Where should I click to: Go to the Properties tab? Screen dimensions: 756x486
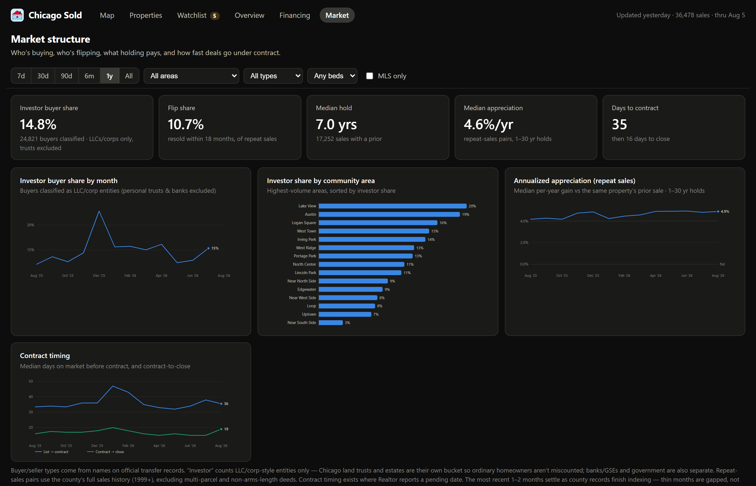pos(146,15)
